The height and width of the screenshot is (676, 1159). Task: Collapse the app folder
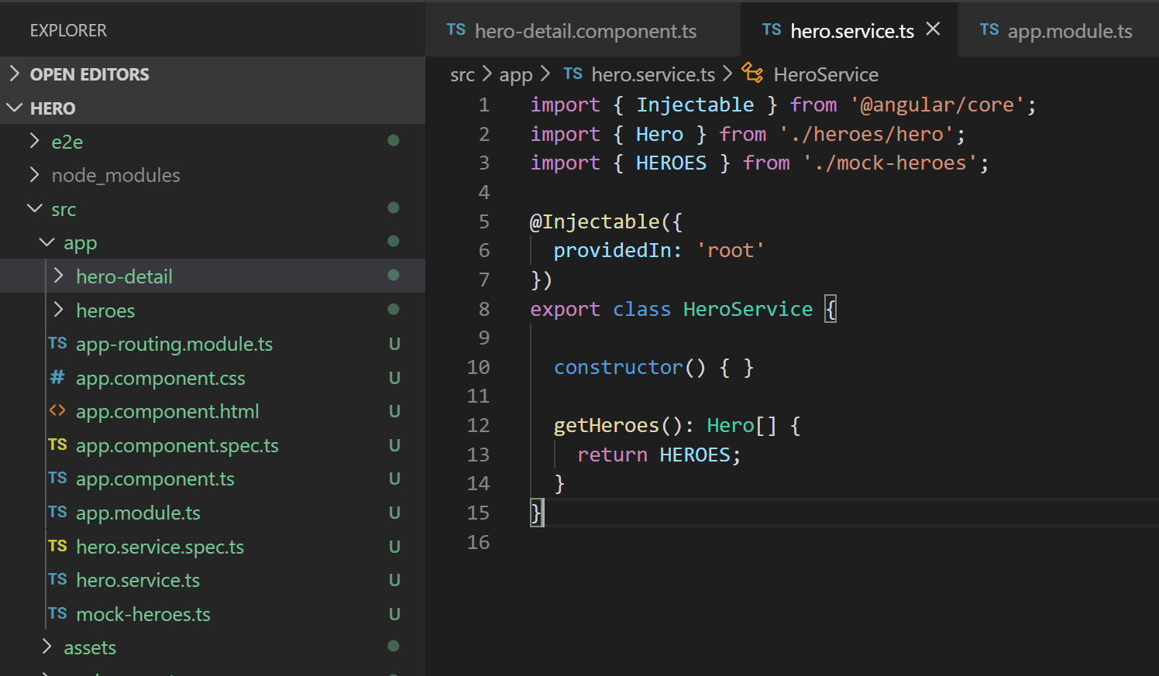point(46,242)
